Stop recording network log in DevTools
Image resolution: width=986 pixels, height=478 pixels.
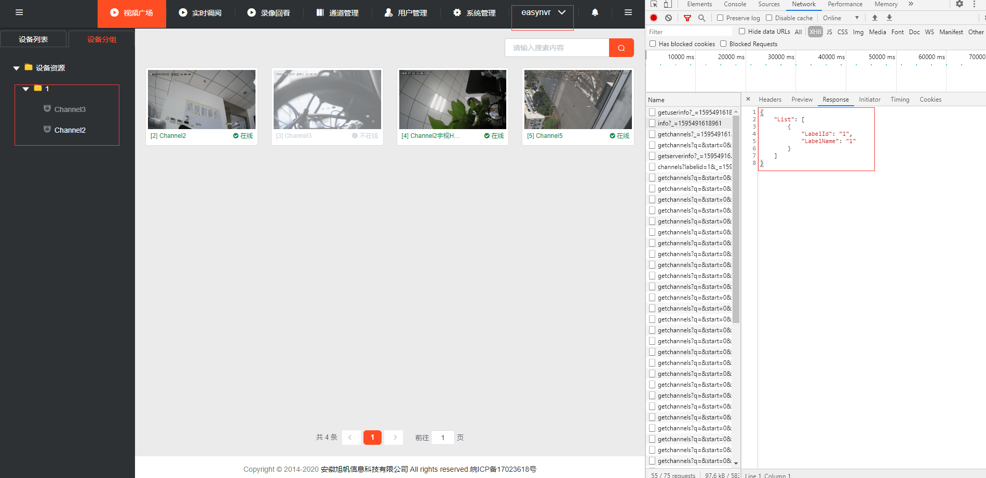(654, 17)
